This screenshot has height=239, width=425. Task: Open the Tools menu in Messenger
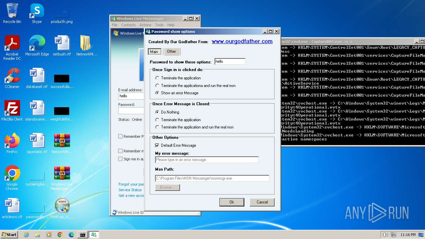pos(159,25)
